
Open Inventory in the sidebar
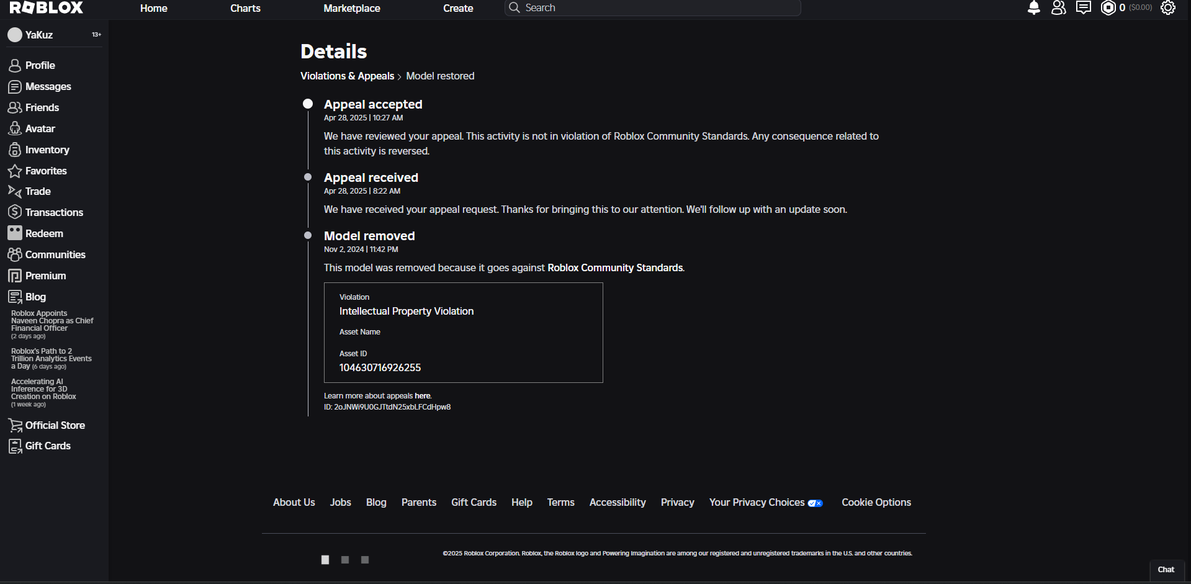[38, 150]
